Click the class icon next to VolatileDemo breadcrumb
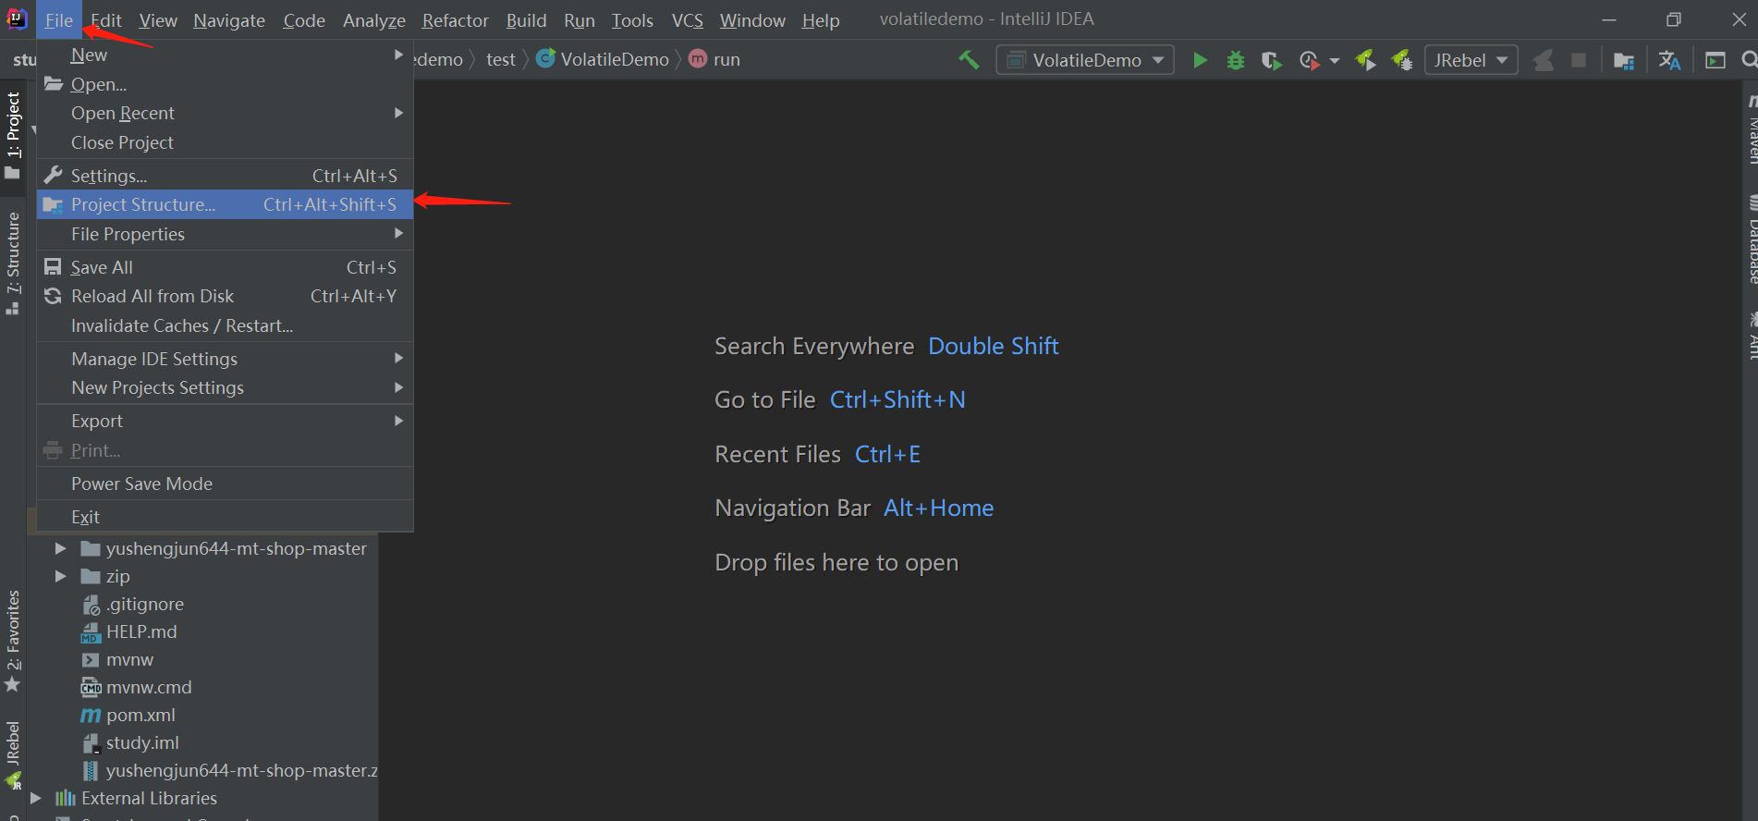Image resolution: width=1758 pixels, height=821 pixels. click(546, 58)
